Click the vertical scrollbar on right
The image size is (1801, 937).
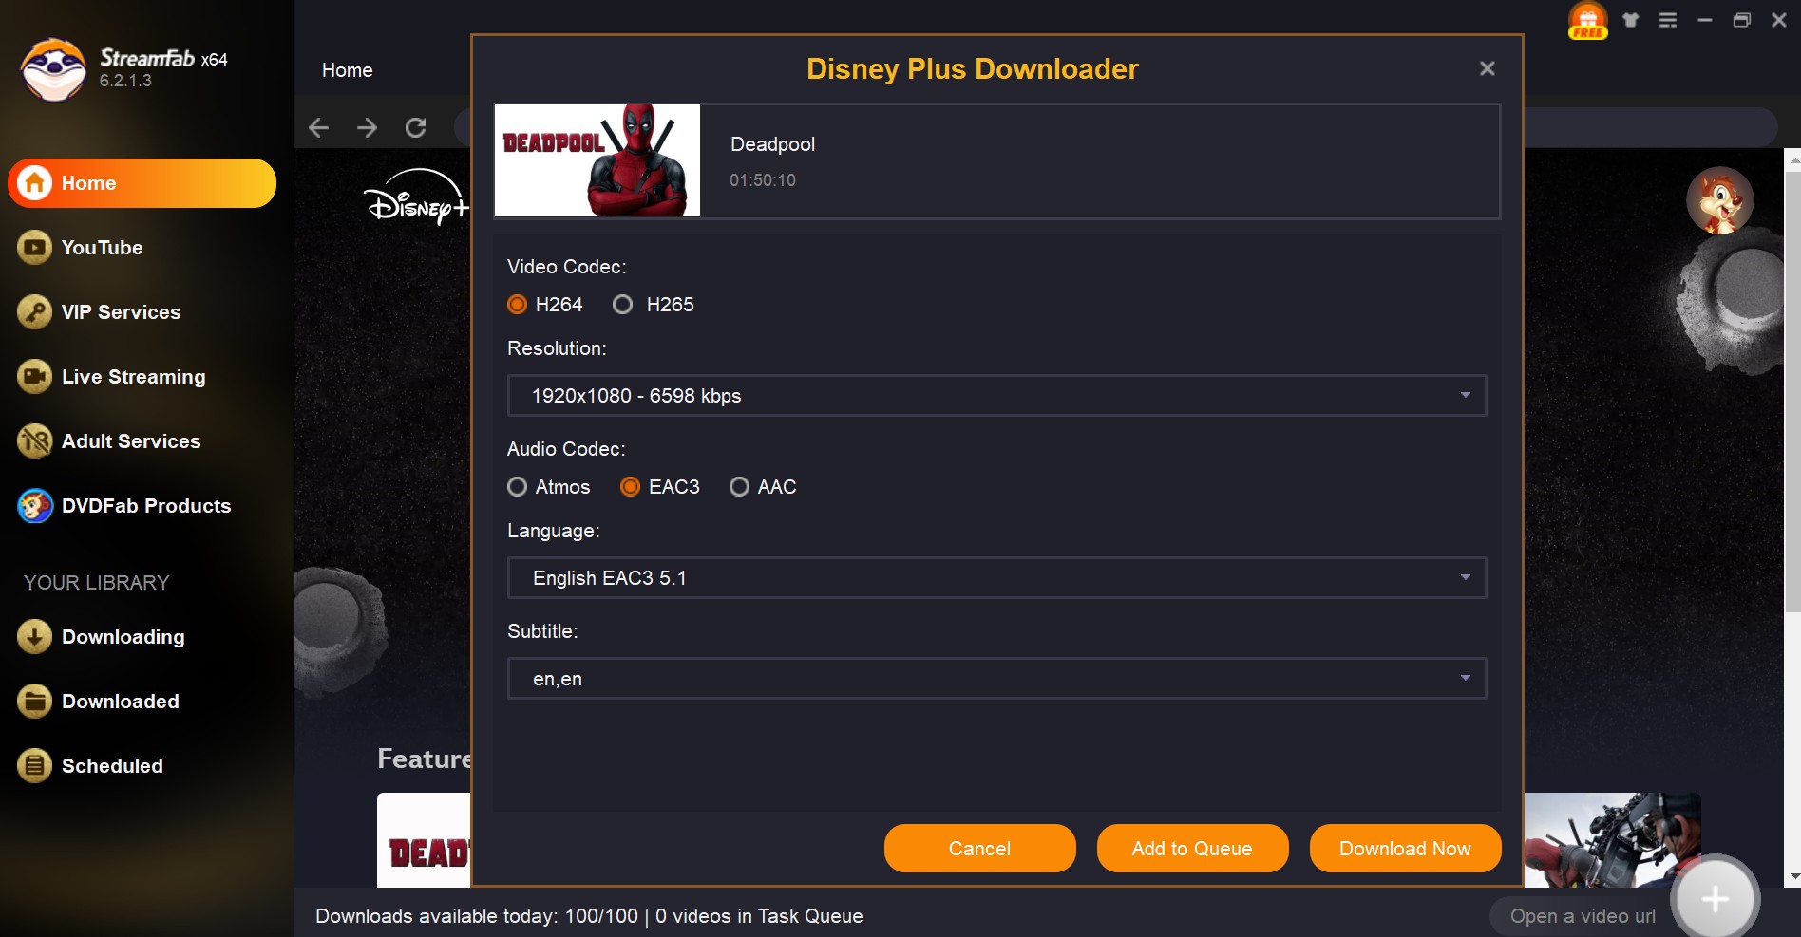point(1792,392)
